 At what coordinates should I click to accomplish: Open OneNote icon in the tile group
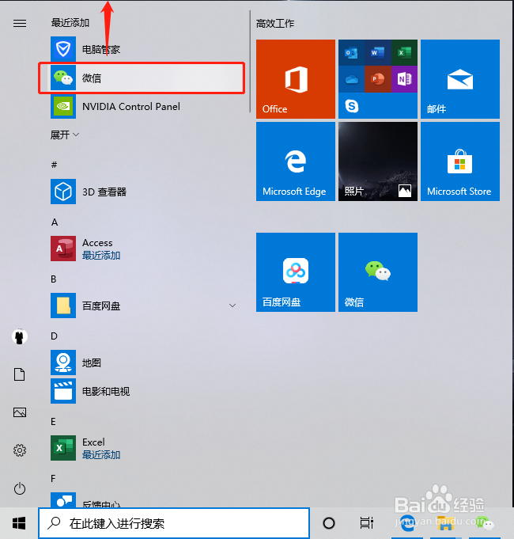404,79
